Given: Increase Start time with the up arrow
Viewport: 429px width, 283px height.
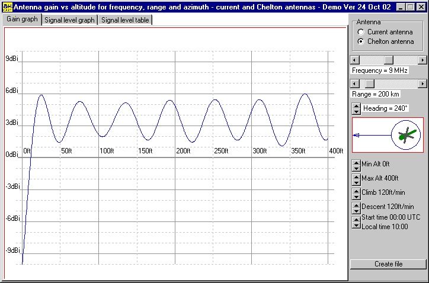Looking at the screenshot, I should (x=356, y=220).
